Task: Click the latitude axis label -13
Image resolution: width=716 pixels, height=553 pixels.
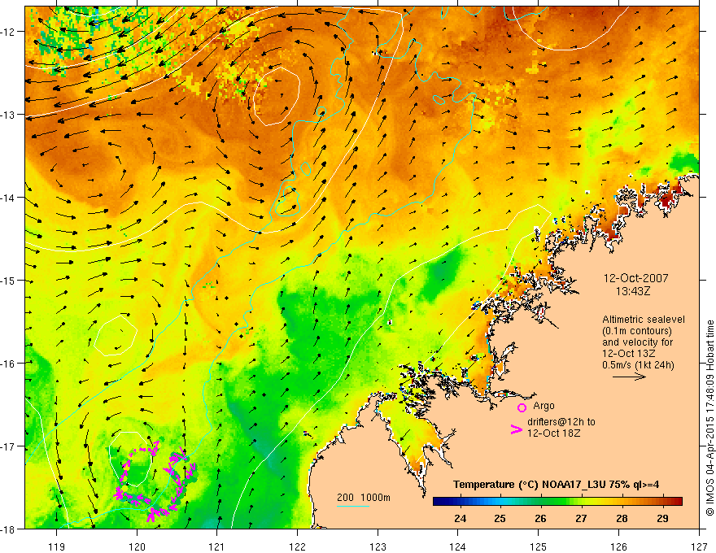Action: (8, 115)
